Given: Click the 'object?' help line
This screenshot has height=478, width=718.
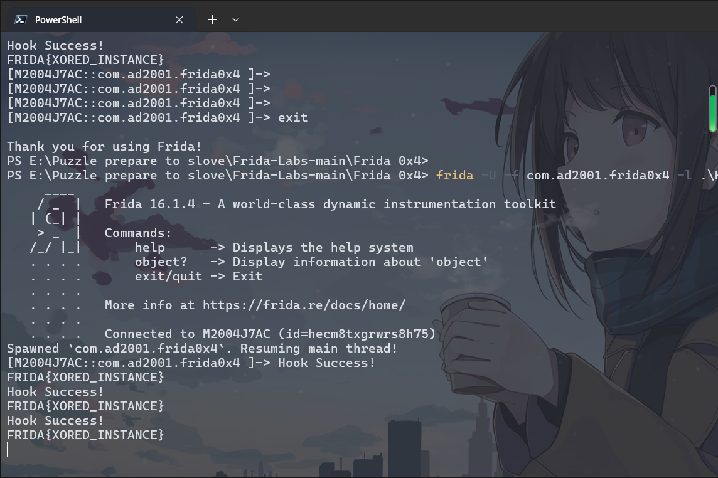Looking at the screenshot, I should point(311,262).
